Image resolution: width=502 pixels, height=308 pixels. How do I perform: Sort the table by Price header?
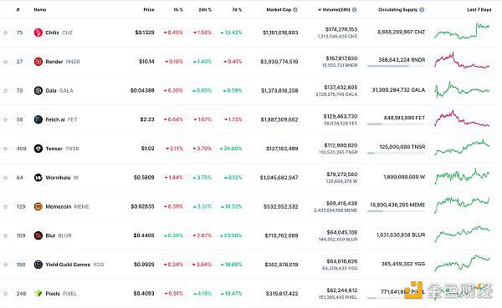click(x=149, y=10)
